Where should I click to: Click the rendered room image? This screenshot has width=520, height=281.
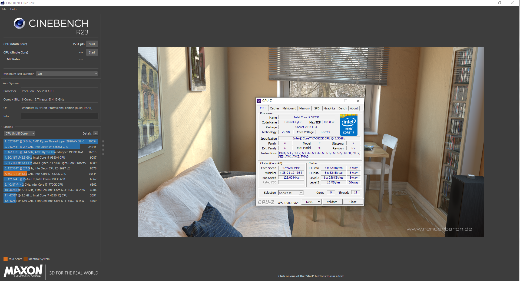tap(311, 142)
